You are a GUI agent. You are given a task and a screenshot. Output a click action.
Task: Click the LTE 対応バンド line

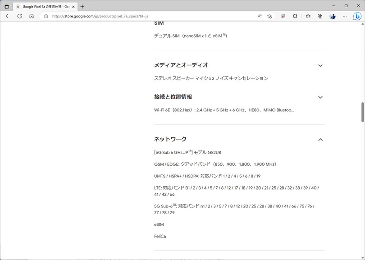coord(237,191)
